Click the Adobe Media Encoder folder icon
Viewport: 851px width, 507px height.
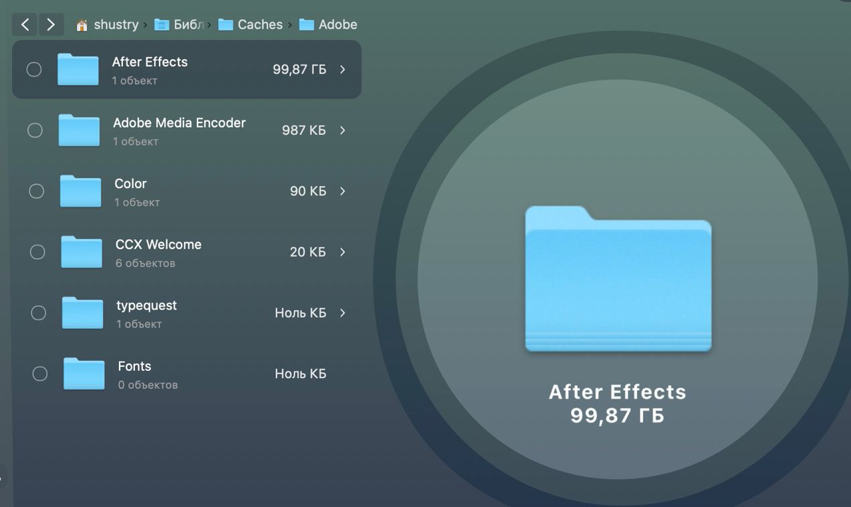(79, 130)
